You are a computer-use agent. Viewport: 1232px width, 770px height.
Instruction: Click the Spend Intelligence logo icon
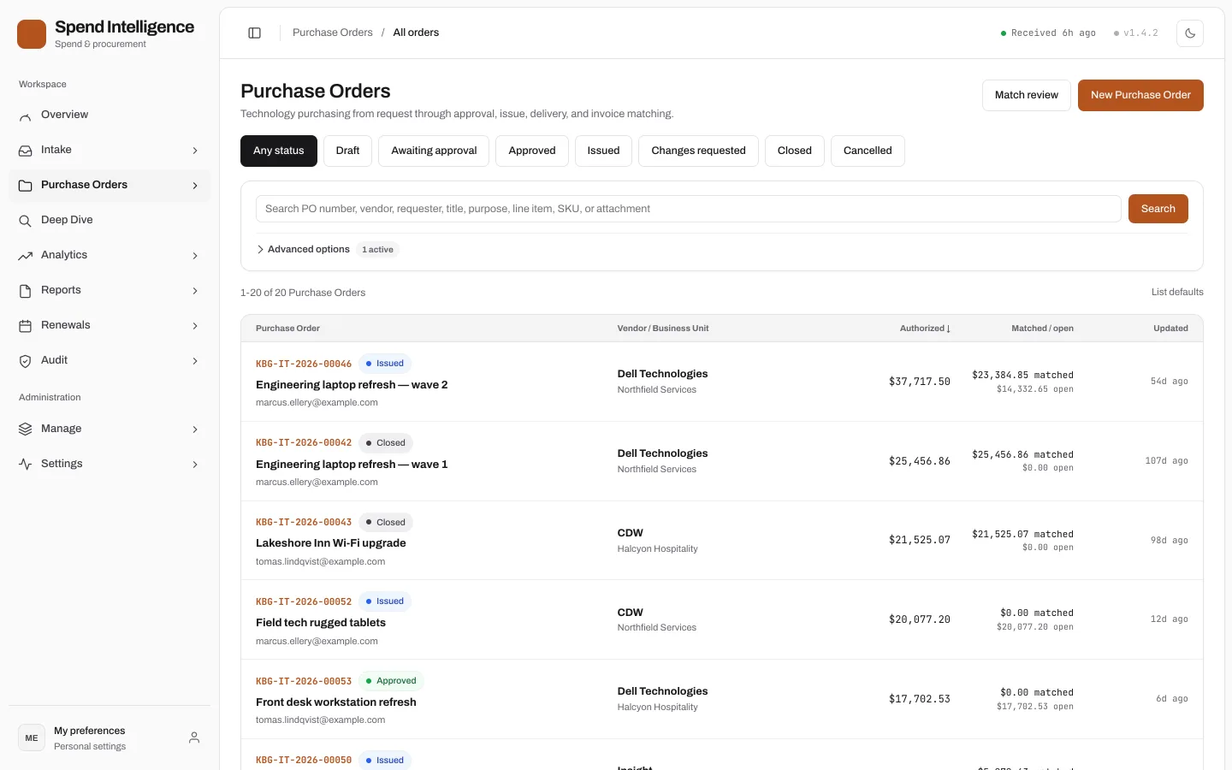pos(32,34)
